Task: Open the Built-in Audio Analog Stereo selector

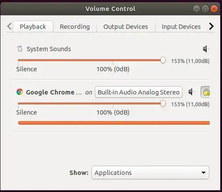Action: (138, 92)
